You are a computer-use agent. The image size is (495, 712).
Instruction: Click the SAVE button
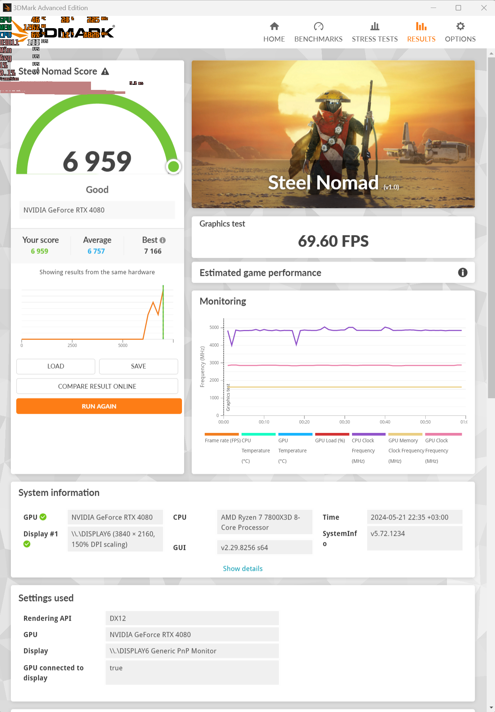(x=138, y=366)
